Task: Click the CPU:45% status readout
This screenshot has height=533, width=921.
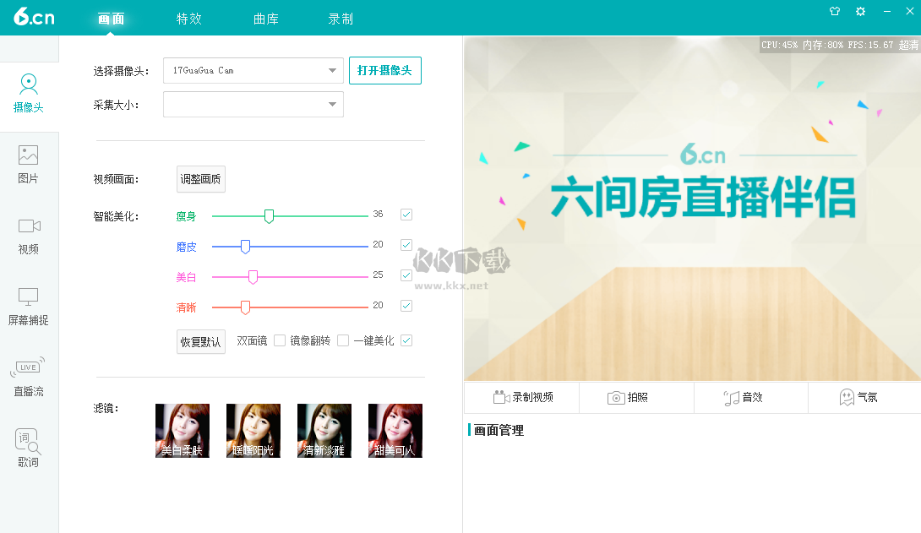Action: tap(779, 46)
